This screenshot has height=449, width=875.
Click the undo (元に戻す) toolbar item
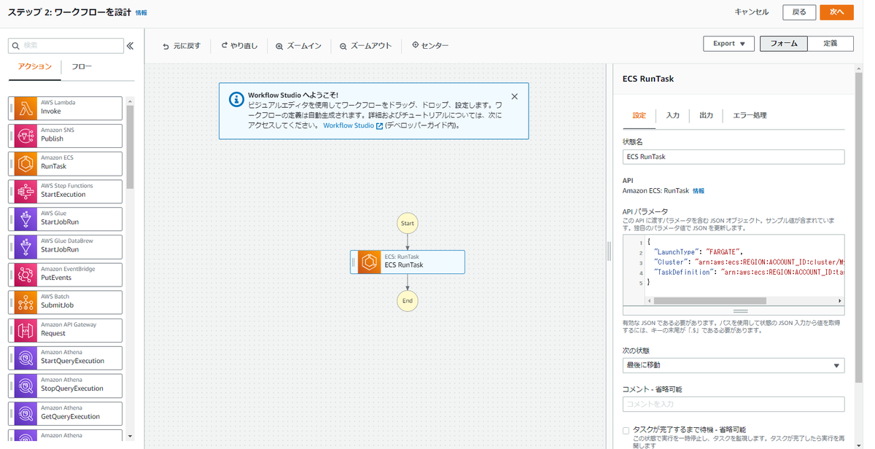[181, 46]
